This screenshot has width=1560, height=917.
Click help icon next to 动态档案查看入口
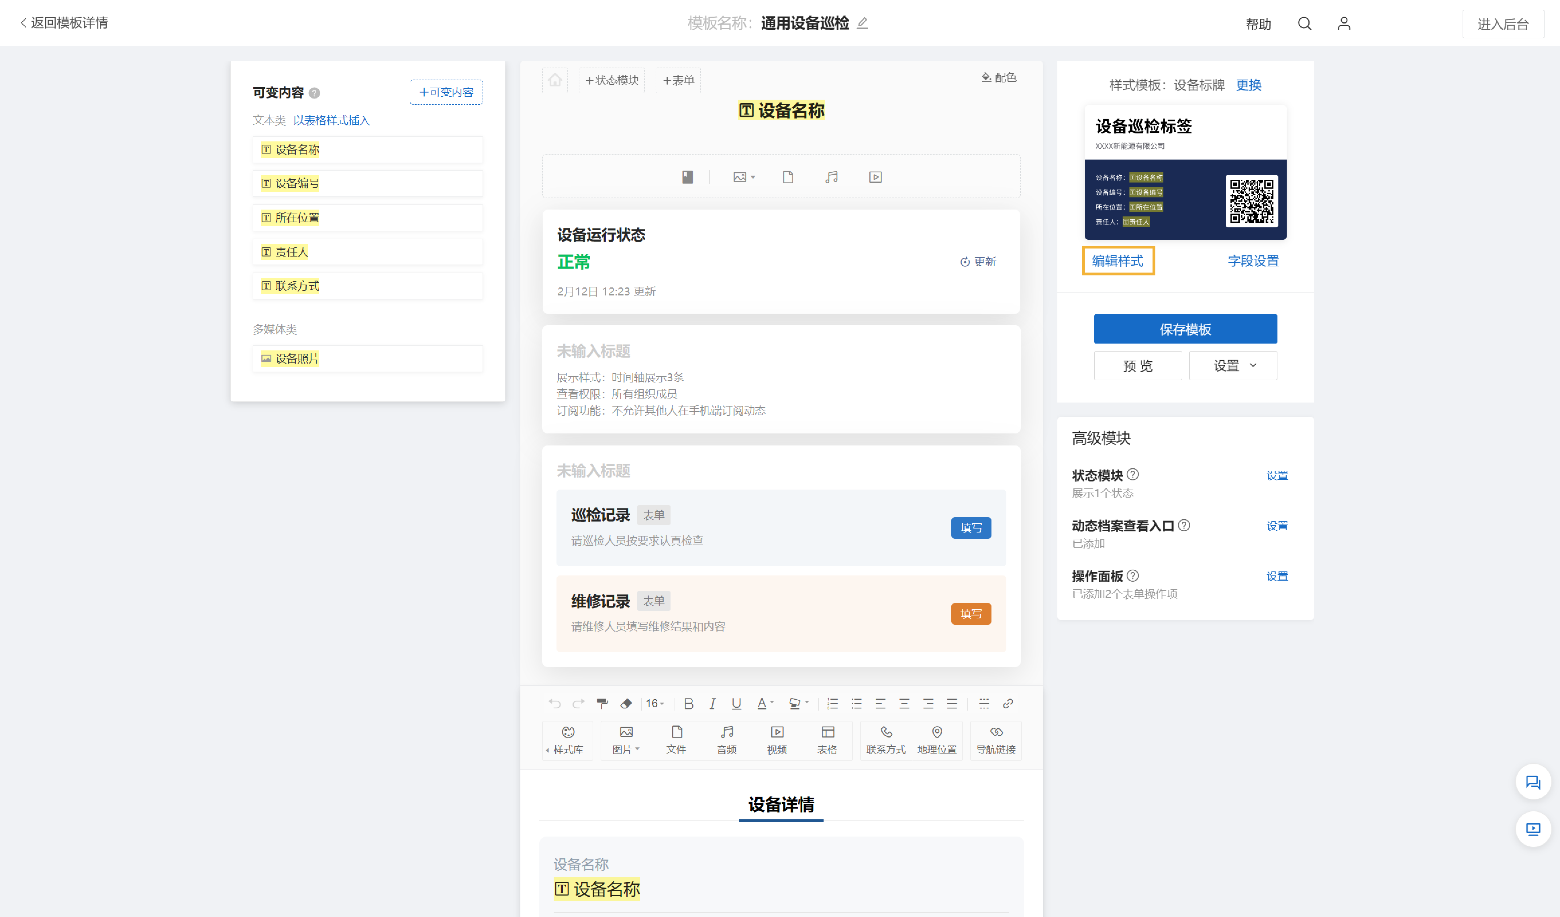[1184, 526]
